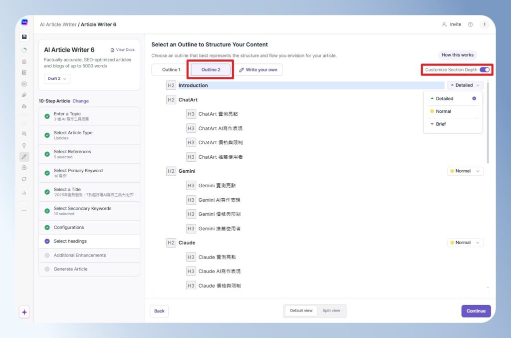Image resolution: width=511 pixels, height=338 pixels.
Task: Click the three-dots more icon in sidebar
Action: (24, 211)
